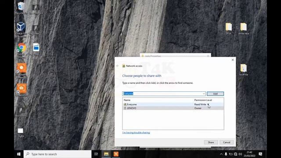Viewport: 281px width, 158px height.
Task: Open the lia afrilia folder
Action: click(x=243, y=70)
